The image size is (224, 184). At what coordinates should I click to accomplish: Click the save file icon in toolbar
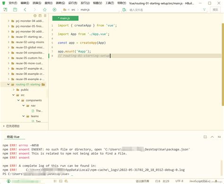click(15, 9)
